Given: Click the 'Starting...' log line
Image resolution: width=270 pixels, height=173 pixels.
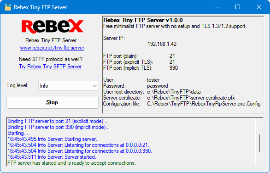Looking at the screenshot, I should point(18,133).
